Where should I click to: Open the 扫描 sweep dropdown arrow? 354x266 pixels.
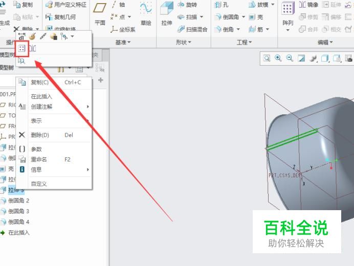click(202, 17)
